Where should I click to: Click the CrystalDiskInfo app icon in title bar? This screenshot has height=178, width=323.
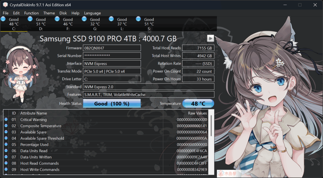tap(5, 5)
